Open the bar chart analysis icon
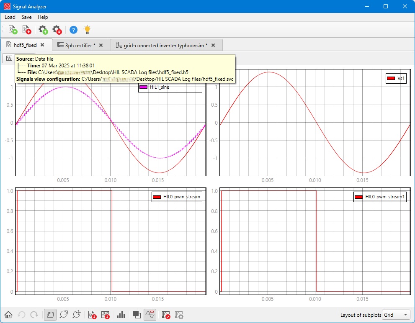The width and height of the screenshot is (415, 323). coord(121,315)
